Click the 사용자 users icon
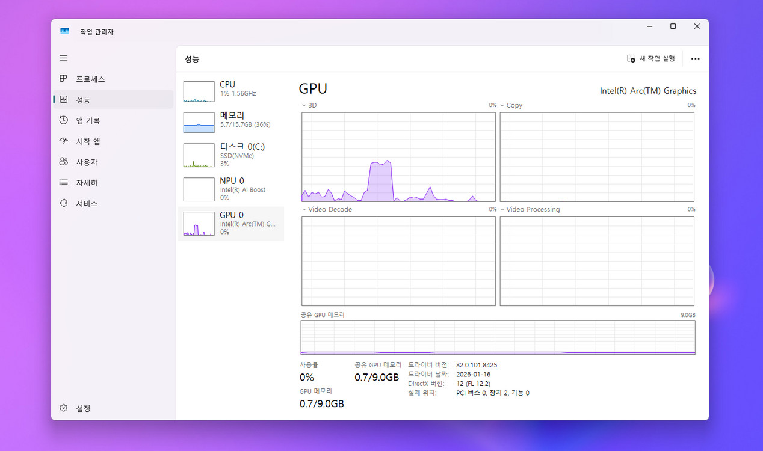This screenshot has width=763, height=451. click(x=64, y=162)
